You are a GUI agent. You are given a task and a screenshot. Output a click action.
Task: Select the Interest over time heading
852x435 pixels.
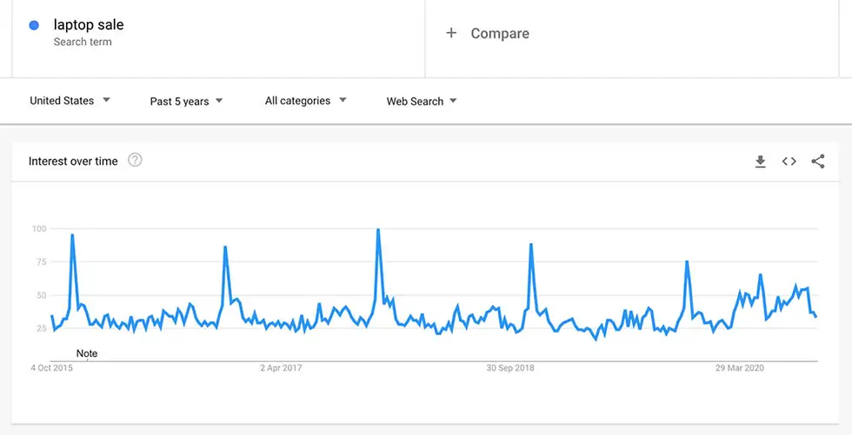(73, 161)
